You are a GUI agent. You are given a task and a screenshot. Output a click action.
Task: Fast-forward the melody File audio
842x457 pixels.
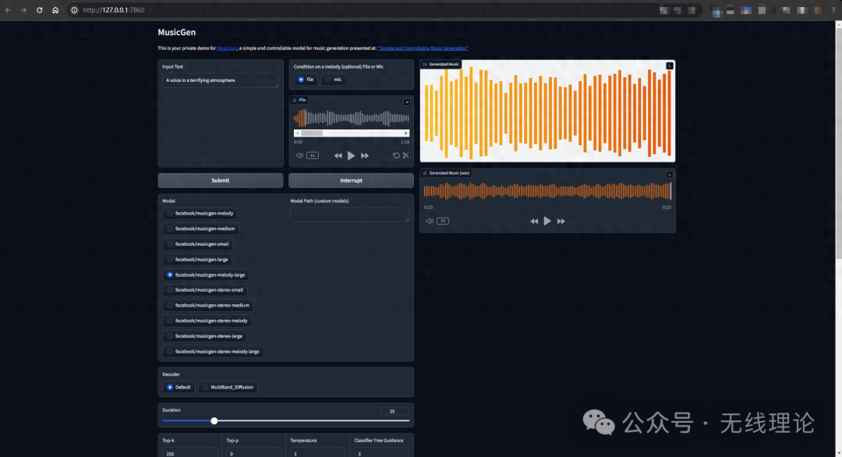coord(365,156)
